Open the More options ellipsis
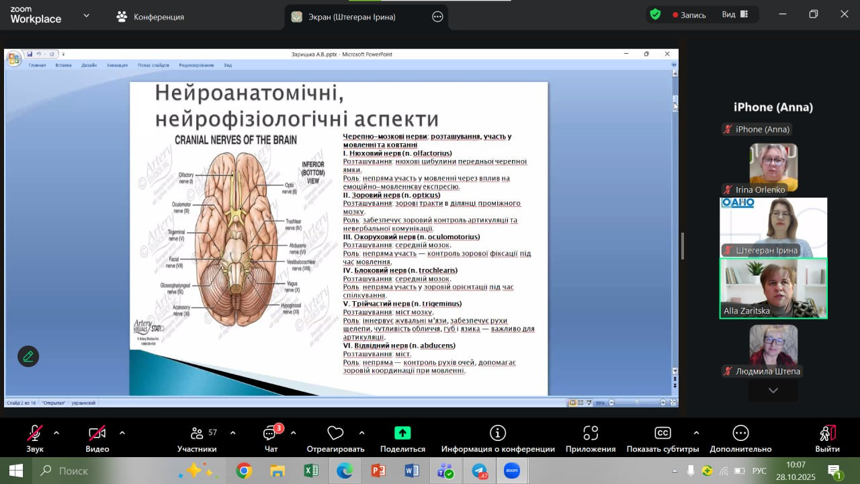Viewport: 860px width, 484px height. pos(740,434)
